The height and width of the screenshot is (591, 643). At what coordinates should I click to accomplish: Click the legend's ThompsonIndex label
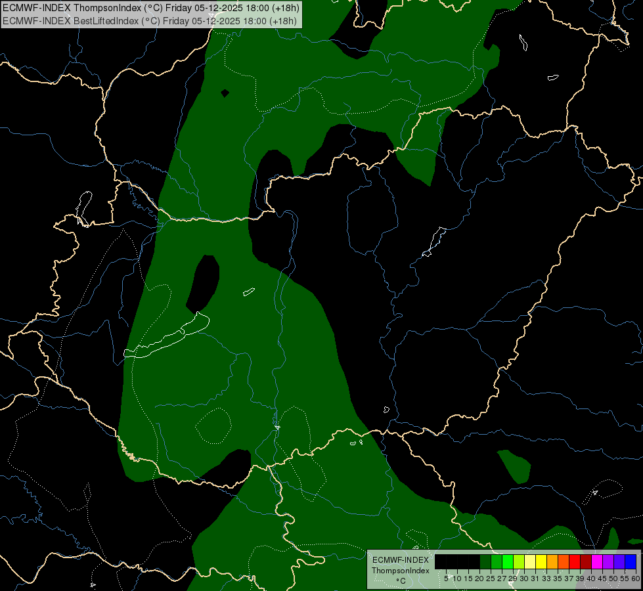point(400,571)
